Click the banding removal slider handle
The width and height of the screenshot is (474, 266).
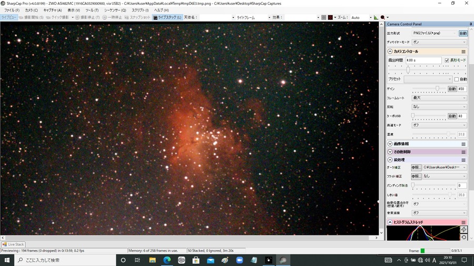point(413,185)
